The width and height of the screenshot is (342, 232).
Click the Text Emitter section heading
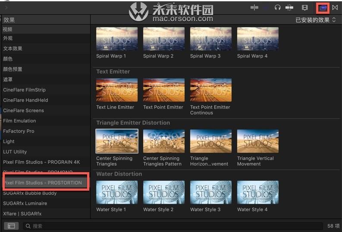click(113, 71)
